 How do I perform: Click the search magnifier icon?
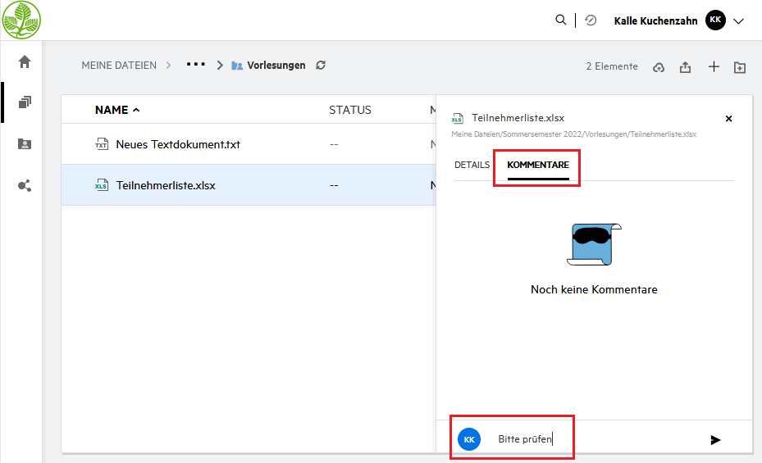[x=561, y=20]
